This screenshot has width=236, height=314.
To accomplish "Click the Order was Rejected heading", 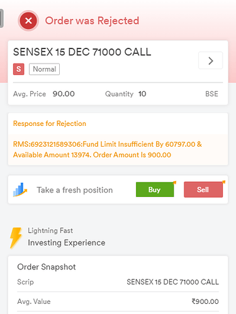I will 92,21.
